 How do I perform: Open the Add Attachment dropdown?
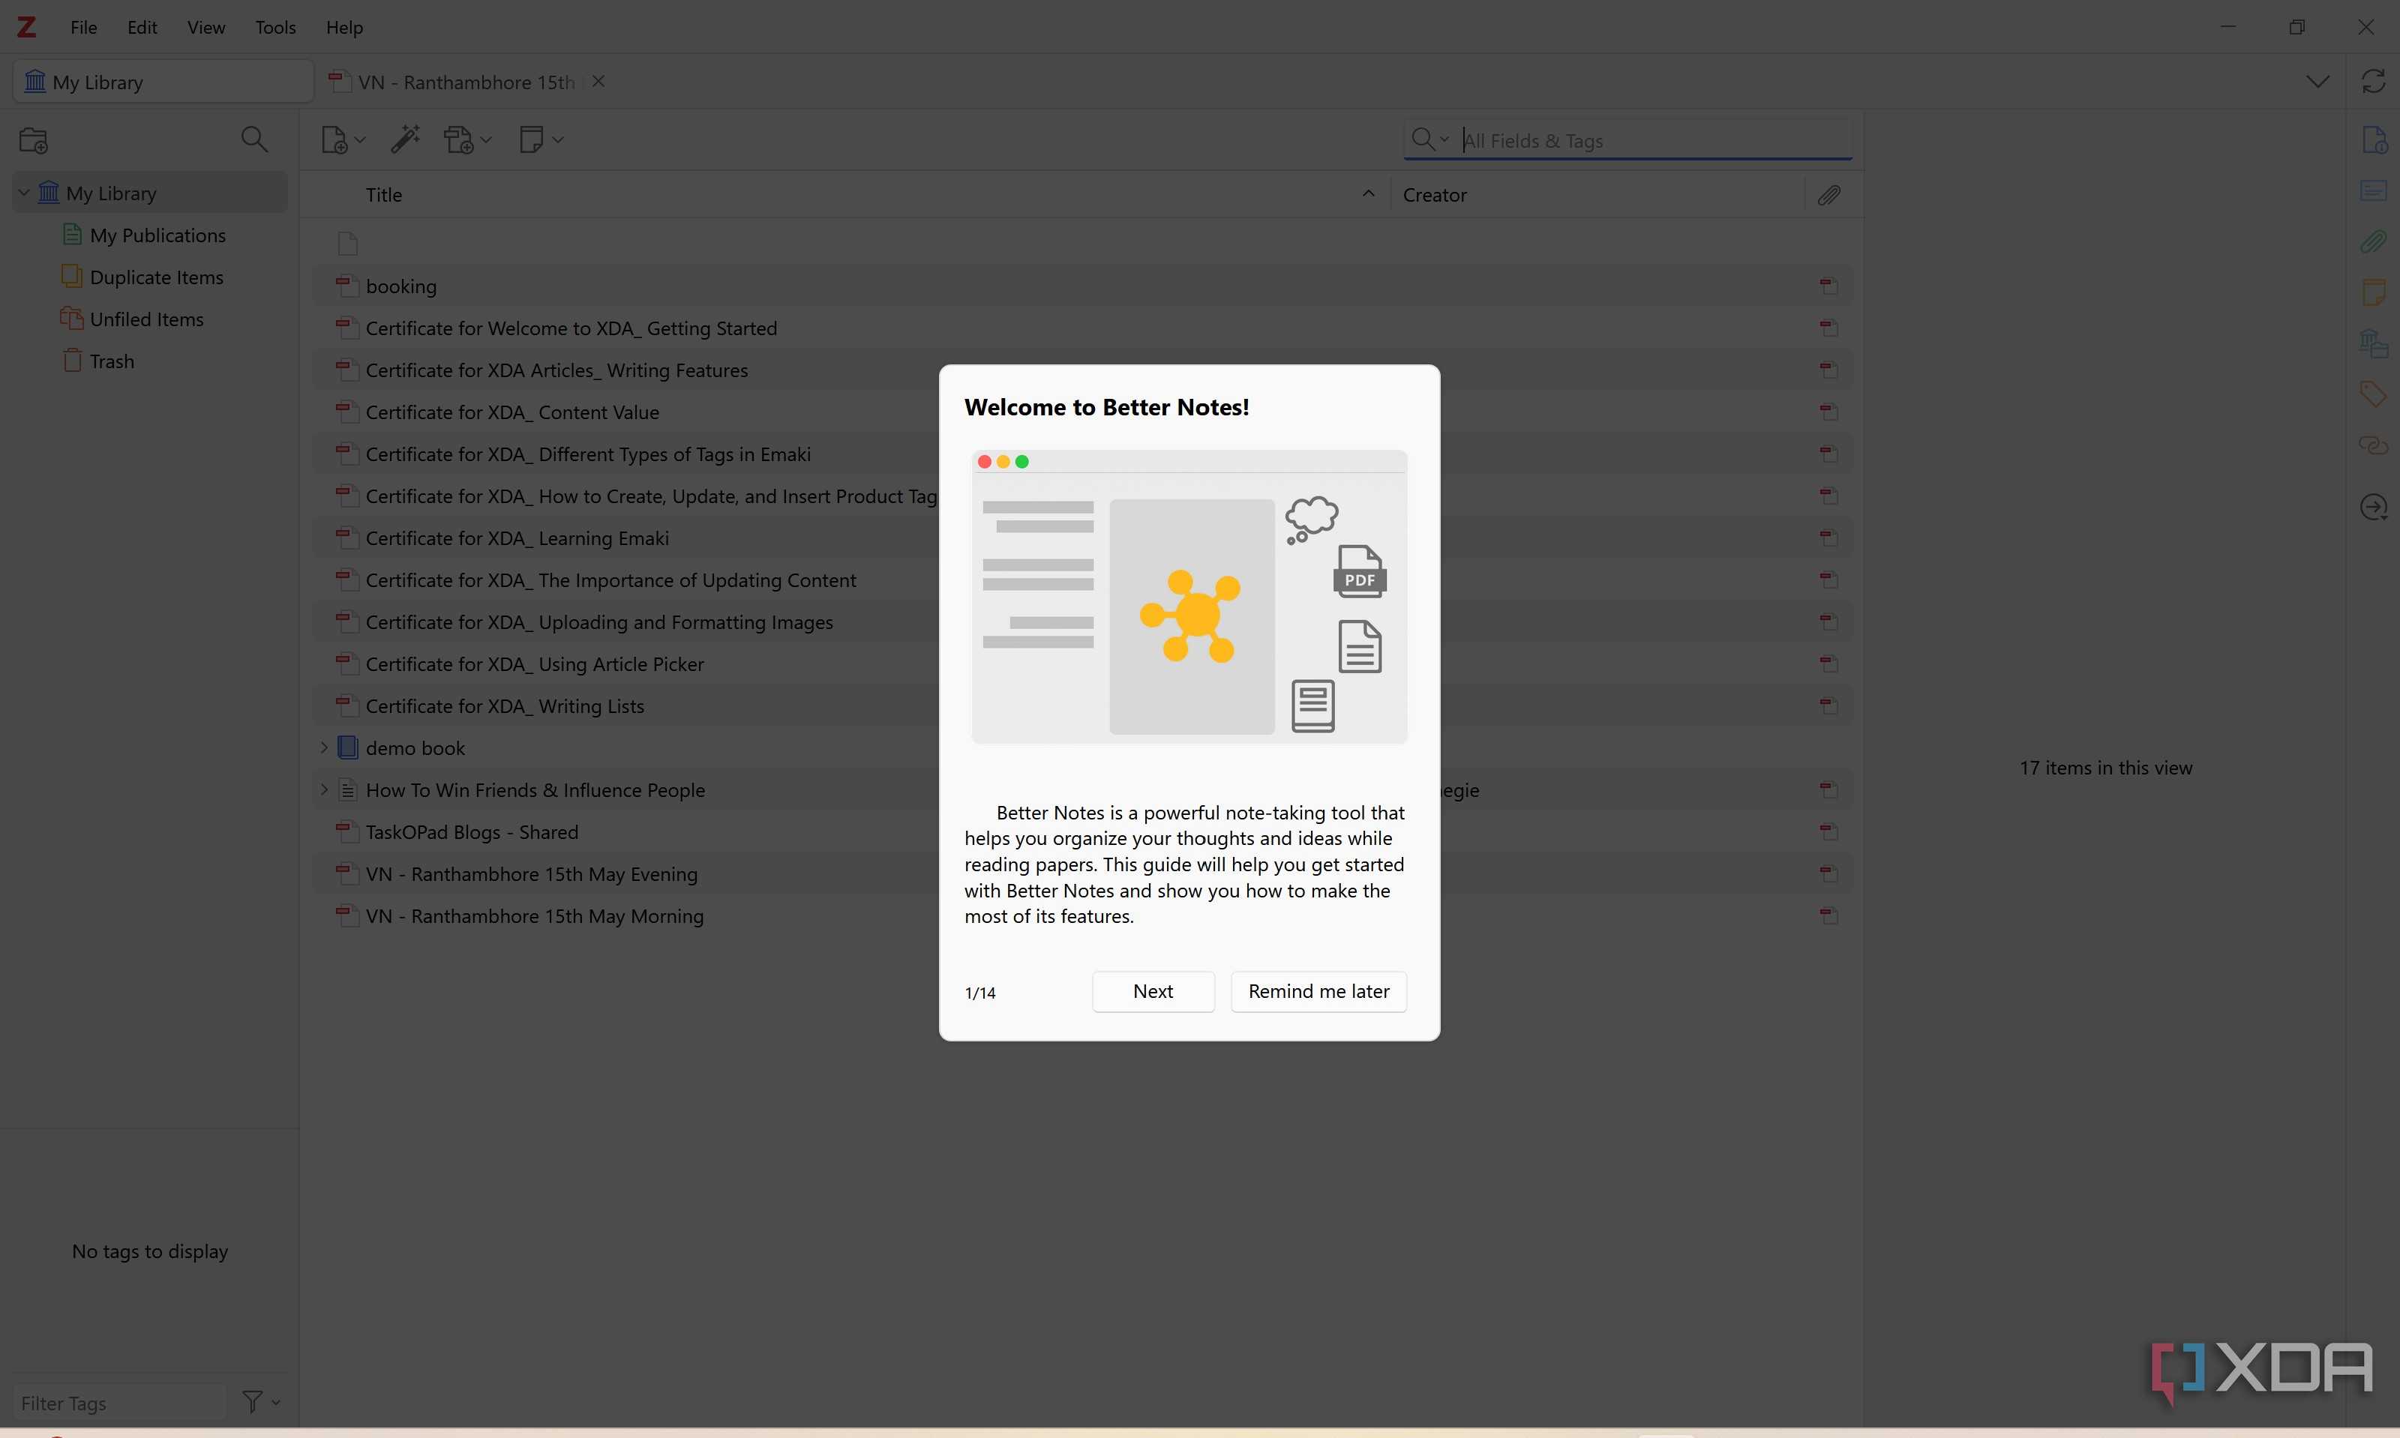(468, 139)
